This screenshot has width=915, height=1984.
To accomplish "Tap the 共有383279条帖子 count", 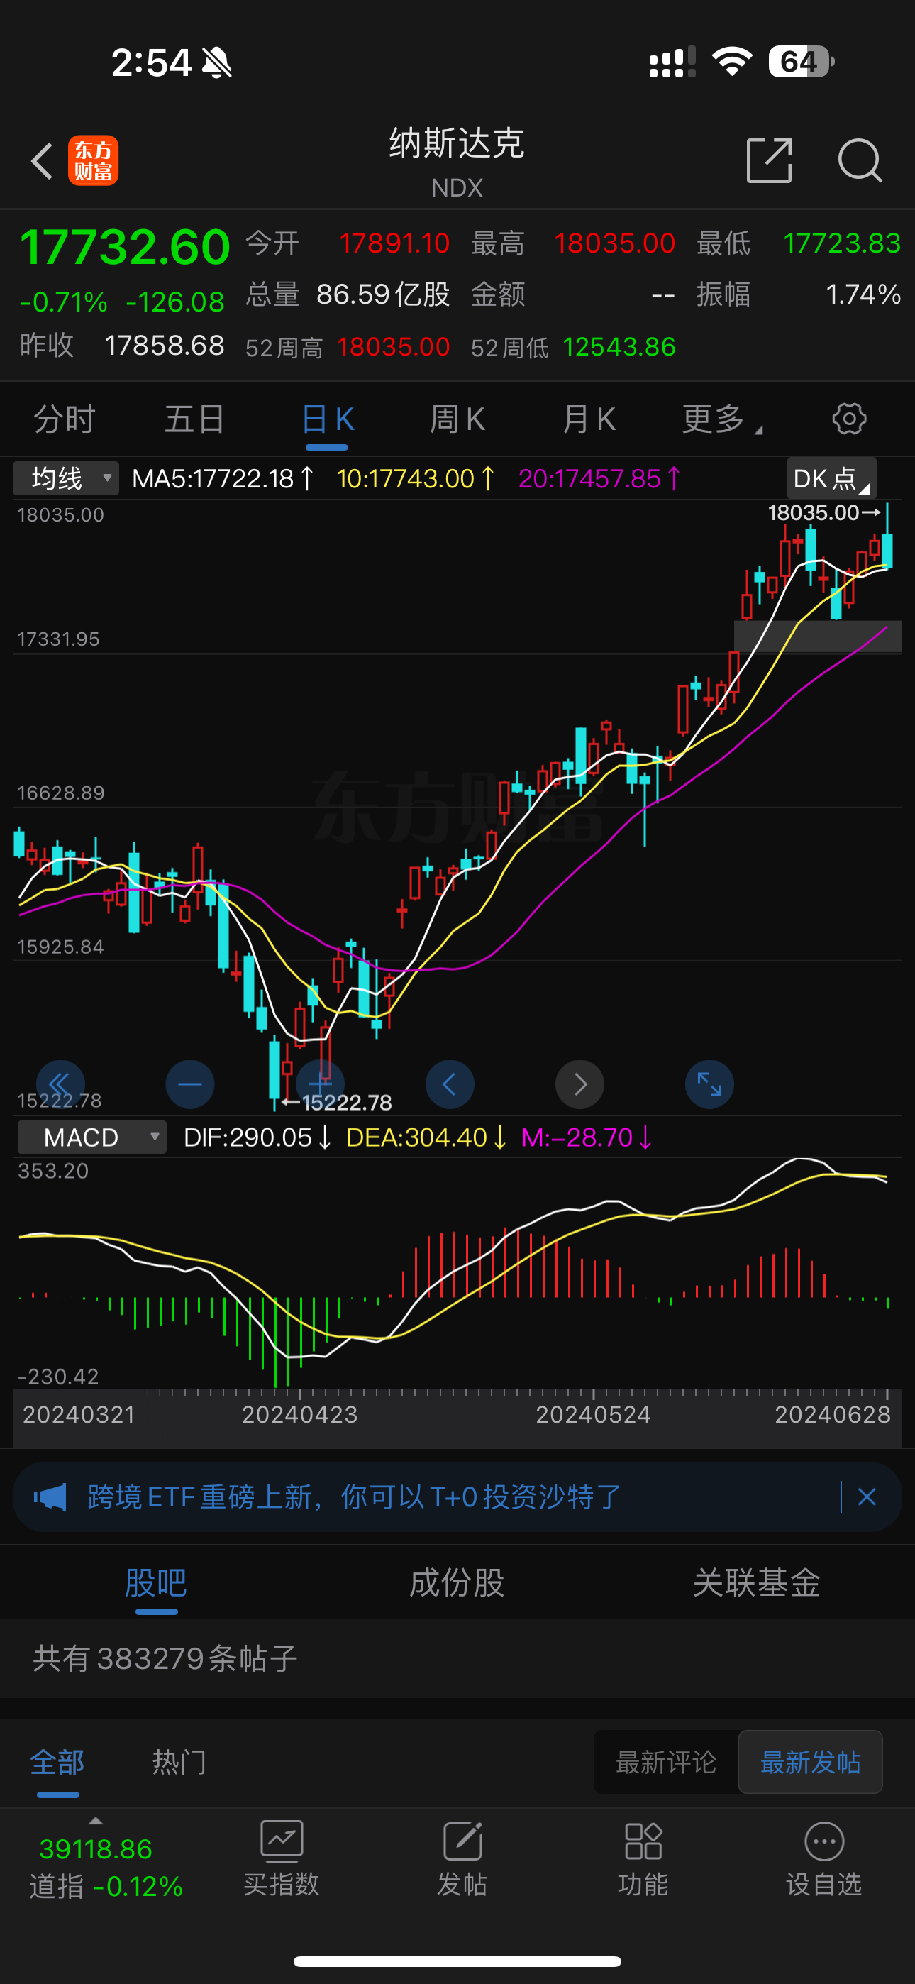I will point(165,1658).
